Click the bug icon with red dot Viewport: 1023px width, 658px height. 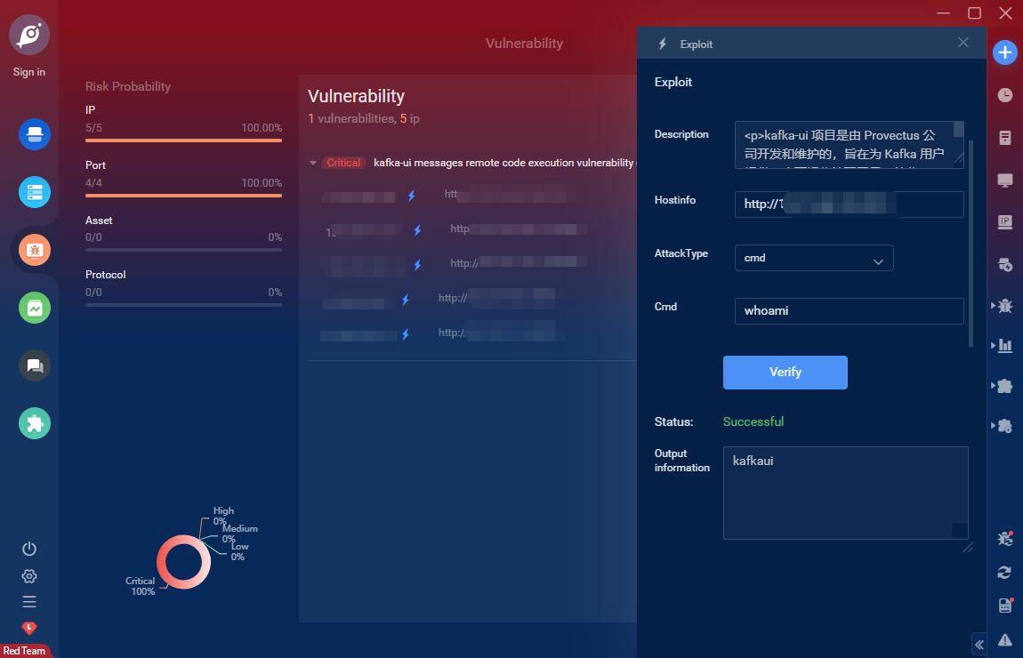1004,539
